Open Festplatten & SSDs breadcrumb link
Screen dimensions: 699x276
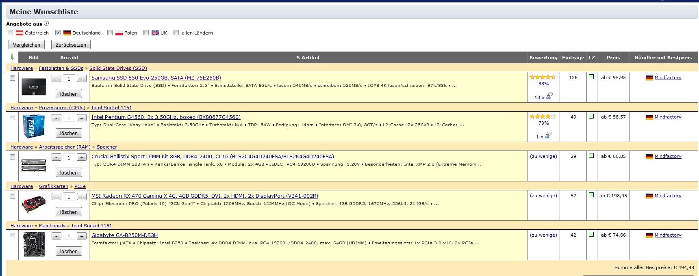(61, 68)
